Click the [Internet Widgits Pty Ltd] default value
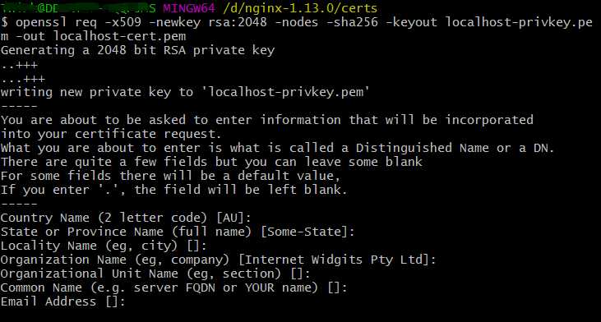This screenshot has width=601, height=322. click(x=334, y=260)
